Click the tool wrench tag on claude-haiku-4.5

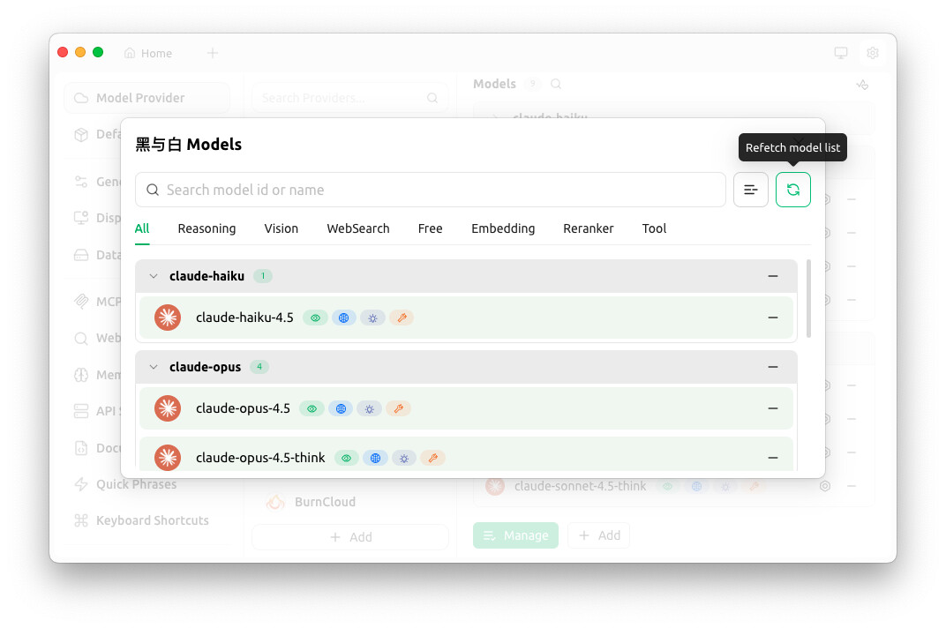coord(402,318)
